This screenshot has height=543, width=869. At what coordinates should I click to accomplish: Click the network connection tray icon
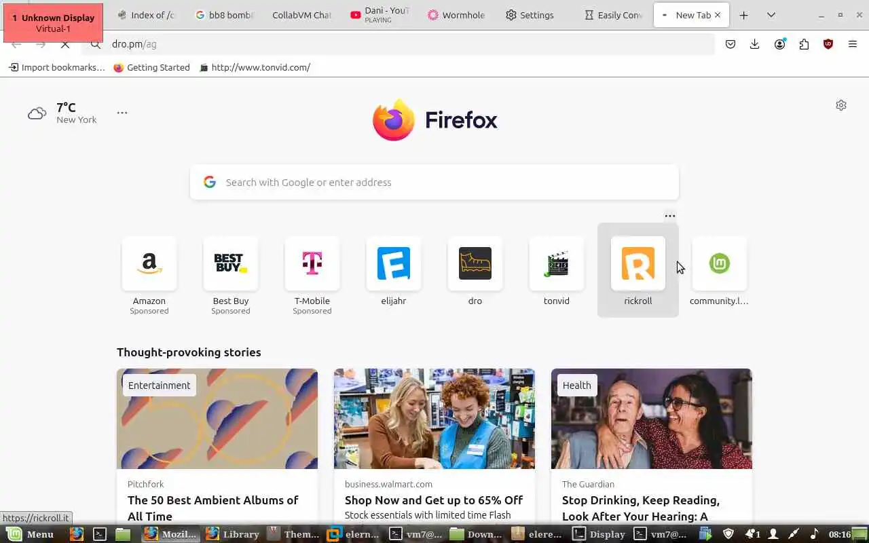(792, 534)
